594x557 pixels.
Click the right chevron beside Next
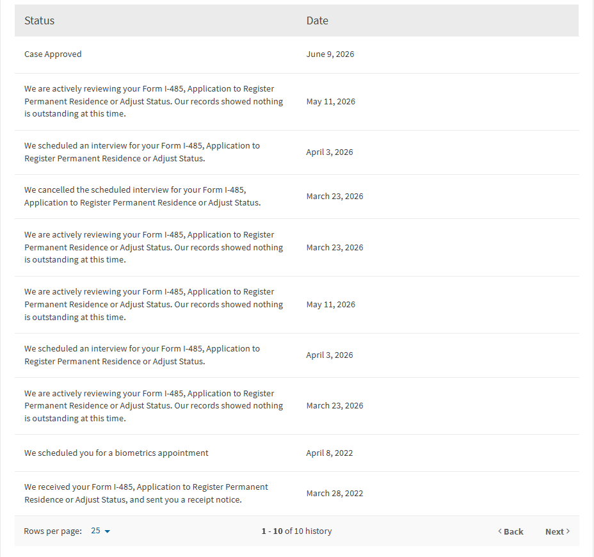[568, 531]
